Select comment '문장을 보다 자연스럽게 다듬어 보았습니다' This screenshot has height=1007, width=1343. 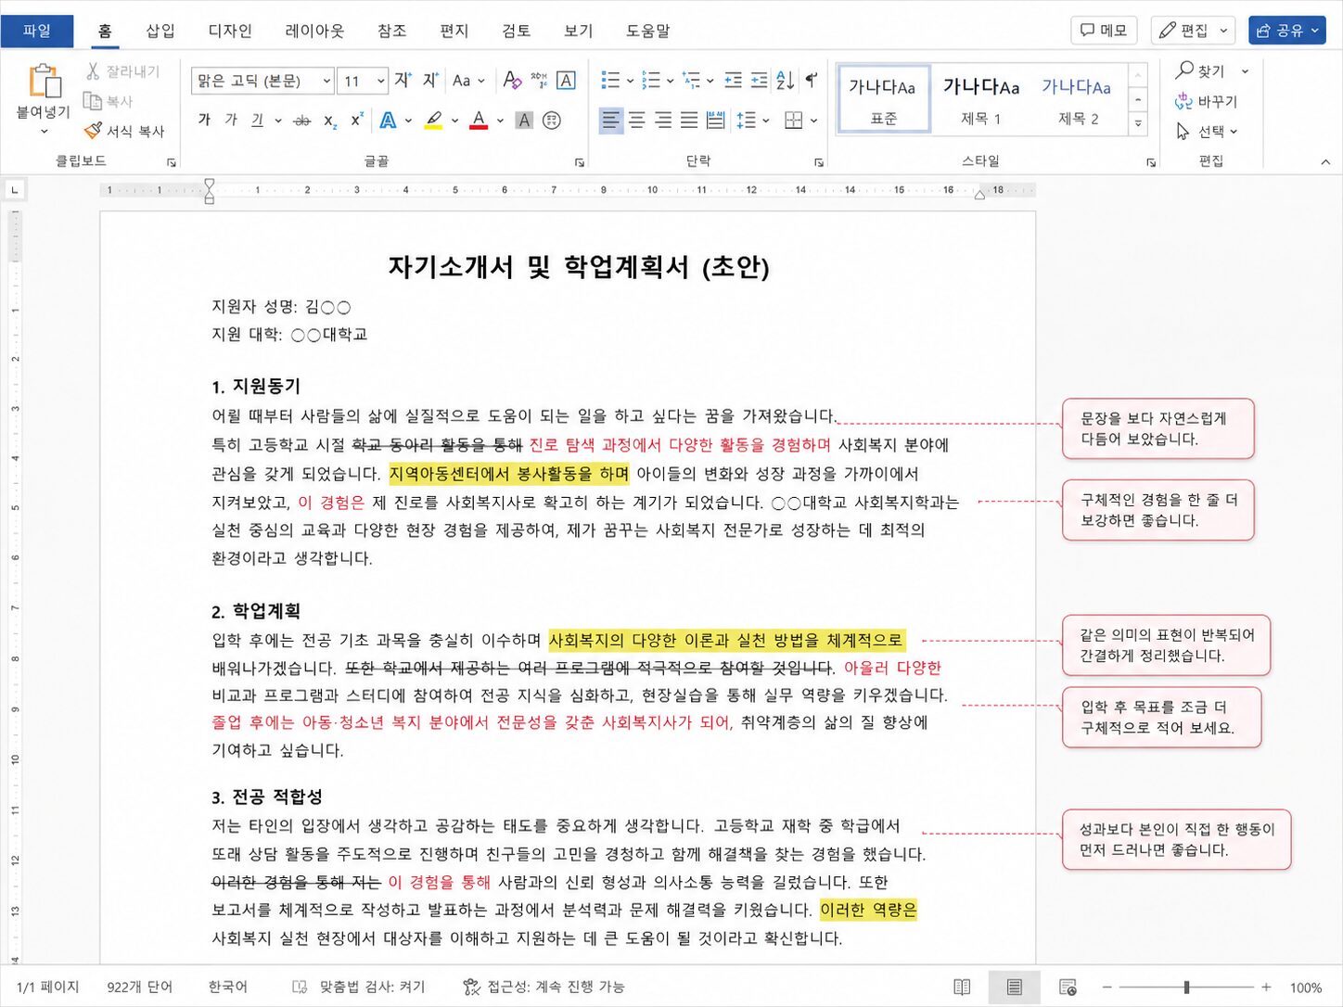pos(1158,428)
